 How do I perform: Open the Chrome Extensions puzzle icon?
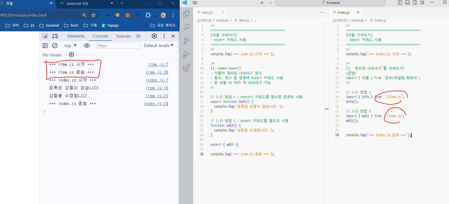(148, 15)
